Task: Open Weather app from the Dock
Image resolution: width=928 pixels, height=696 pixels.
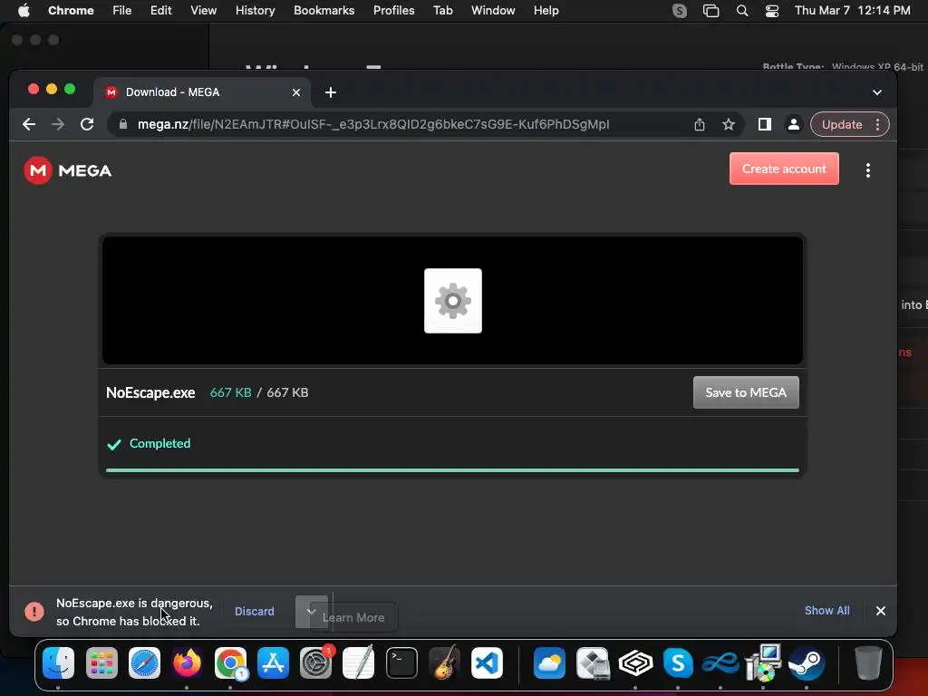Action: 549,662
